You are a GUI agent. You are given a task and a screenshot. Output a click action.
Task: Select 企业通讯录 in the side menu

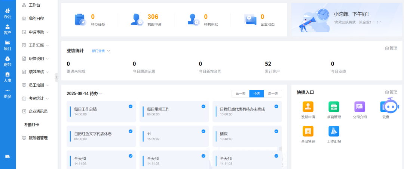point(38,111)
